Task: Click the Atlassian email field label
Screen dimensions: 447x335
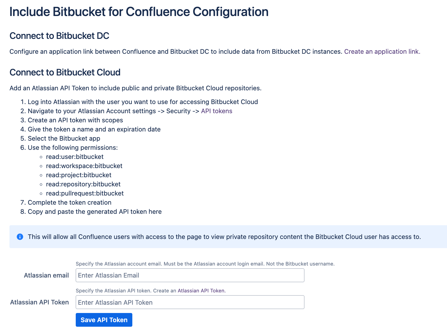Action: pos(46,275)
